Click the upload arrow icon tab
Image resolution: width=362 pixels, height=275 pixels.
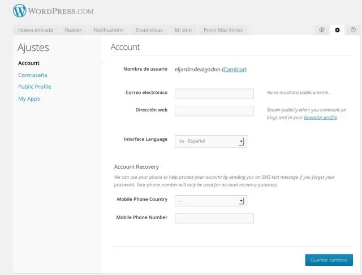click(x=322, y=30)
